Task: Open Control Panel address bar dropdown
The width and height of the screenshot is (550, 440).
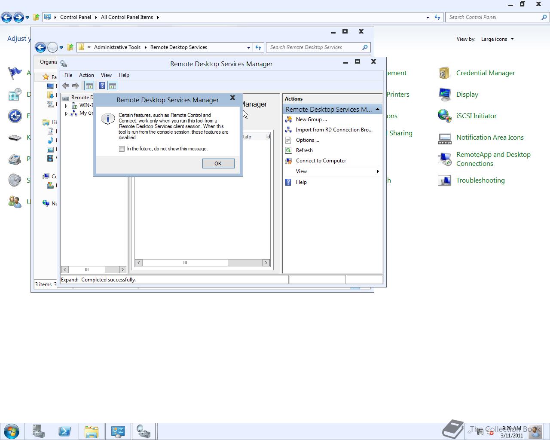Action: 428,17
